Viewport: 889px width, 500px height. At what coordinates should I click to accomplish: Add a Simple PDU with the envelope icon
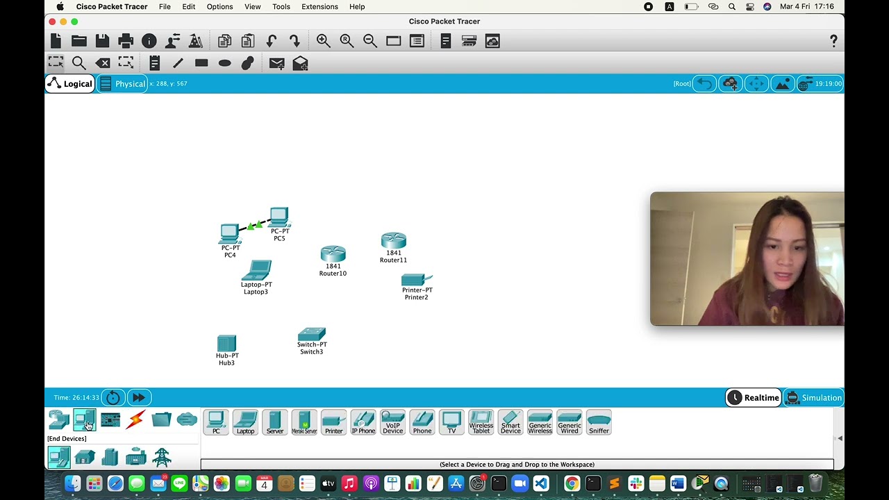pyautogui.click(x=276, y=63)
